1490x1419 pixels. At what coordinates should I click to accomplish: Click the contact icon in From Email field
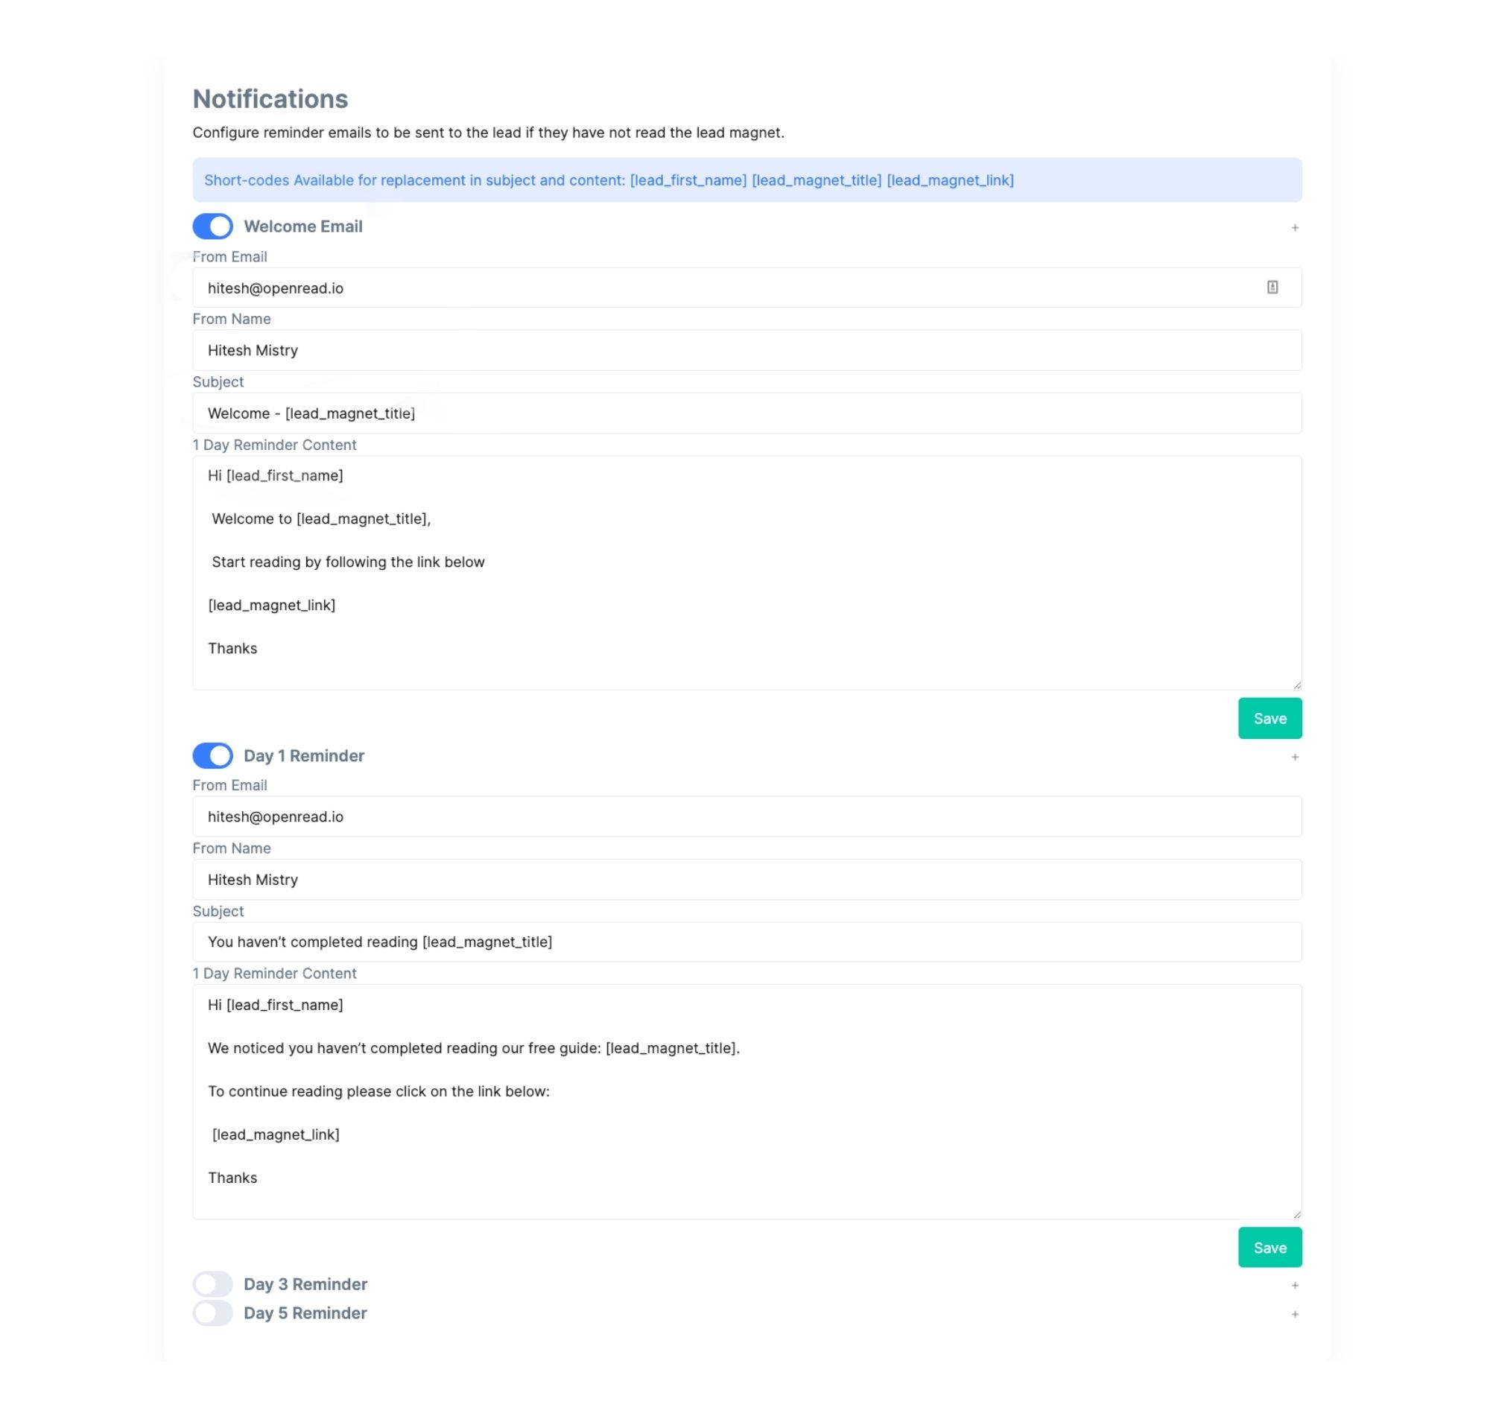click(1272, 288)
